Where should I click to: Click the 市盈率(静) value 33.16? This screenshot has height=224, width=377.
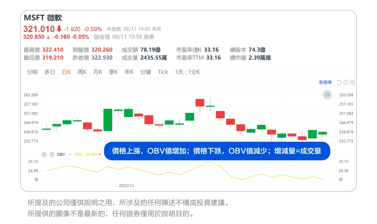pos(211,49)
